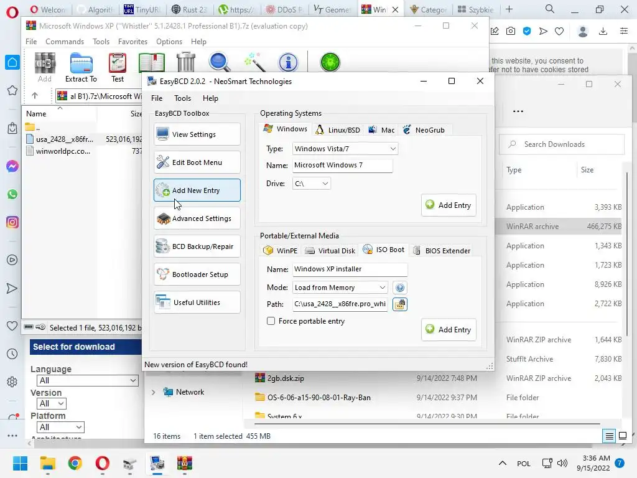Select 2gb.dsk.zip in Explorer window
The image size is (637, 478).
[x=286, y=378]
